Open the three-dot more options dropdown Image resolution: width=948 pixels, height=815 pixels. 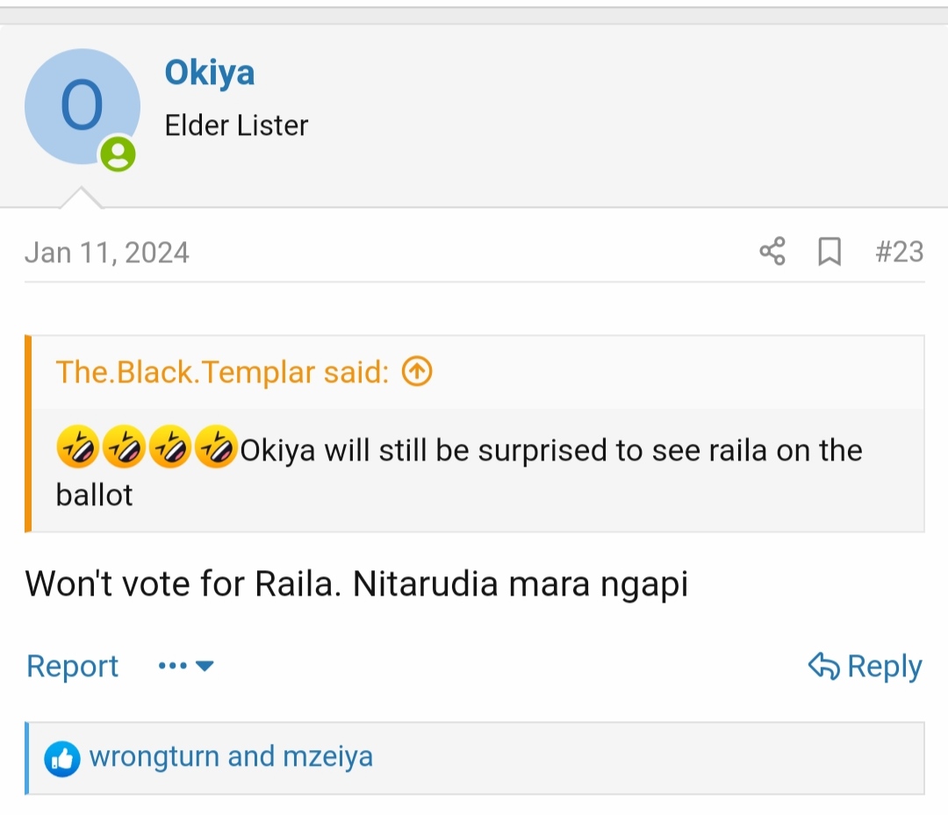click(x=185, y=667)
